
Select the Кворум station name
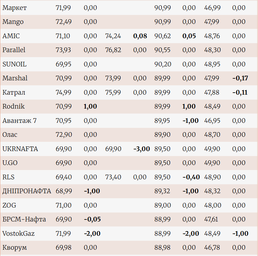(x=15, y=248)
